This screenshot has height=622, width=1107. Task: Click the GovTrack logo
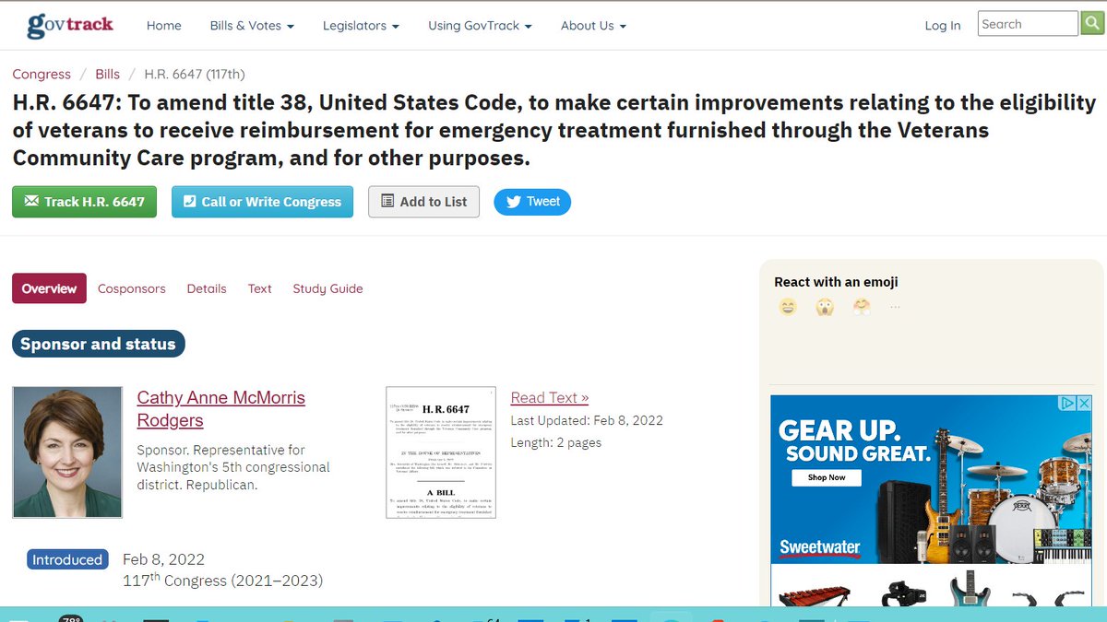(71, 25)
